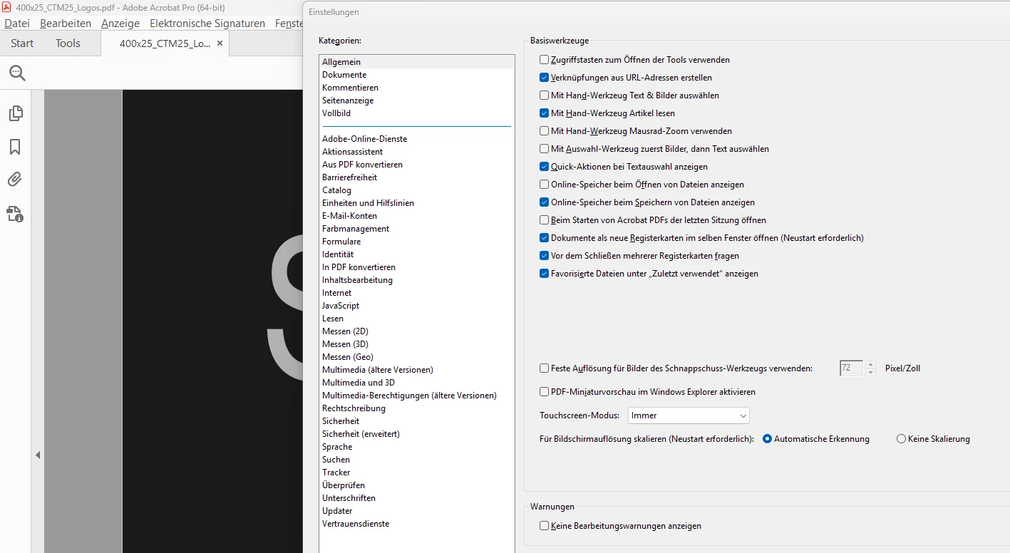Select the Tracker category
The height and width of the screenshot is (553, 1010).
click(x=417, y=472)
